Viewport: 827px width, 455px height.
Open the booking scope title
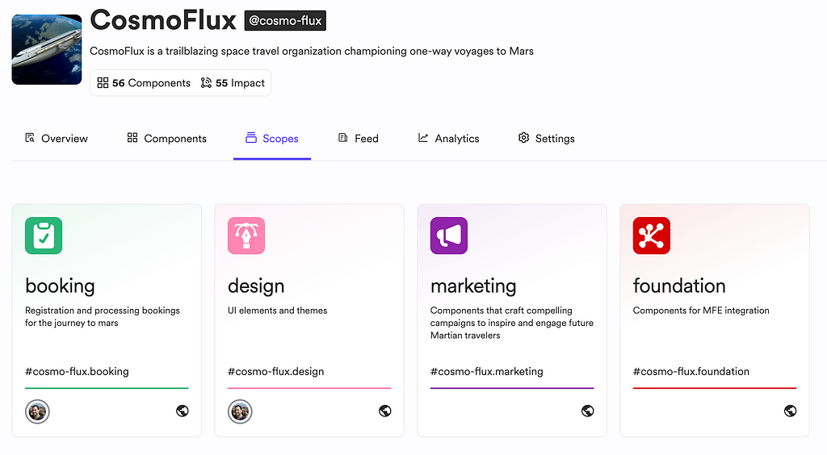[60, 286]
